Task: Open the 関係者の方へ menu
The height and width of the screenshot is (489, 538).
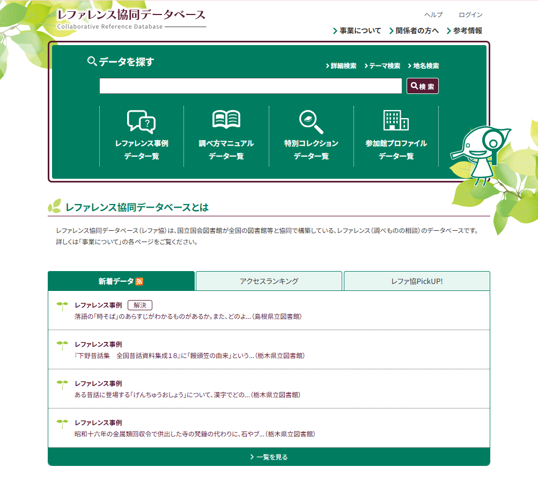Action: [414, 31]
